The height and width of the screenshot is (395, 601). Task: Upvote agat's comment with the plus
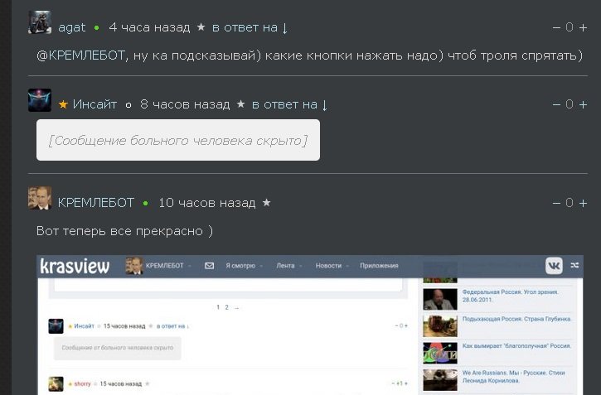coord(583,28)
